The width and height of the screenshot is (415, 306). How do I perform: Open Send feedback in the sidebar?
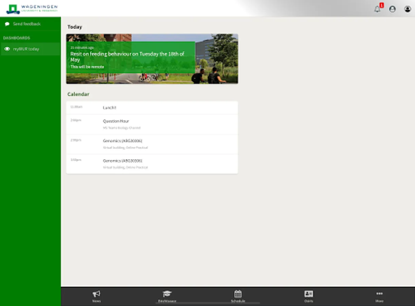[x=30, y=24]
